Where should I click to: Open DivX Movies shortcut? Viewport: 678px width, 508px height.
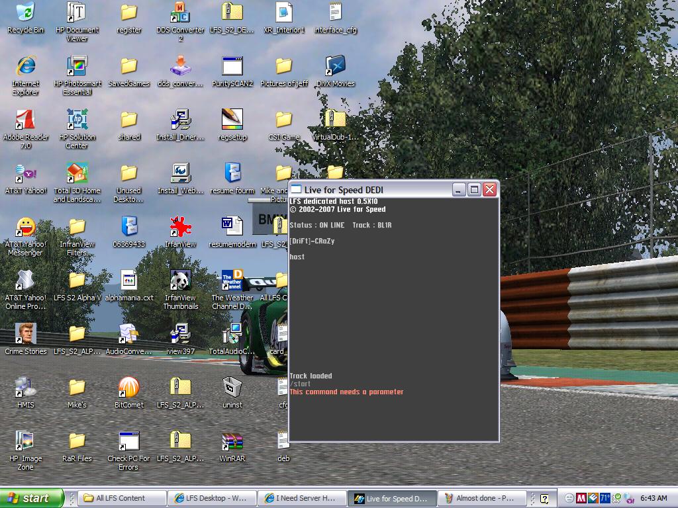click(x=336, y=65)
